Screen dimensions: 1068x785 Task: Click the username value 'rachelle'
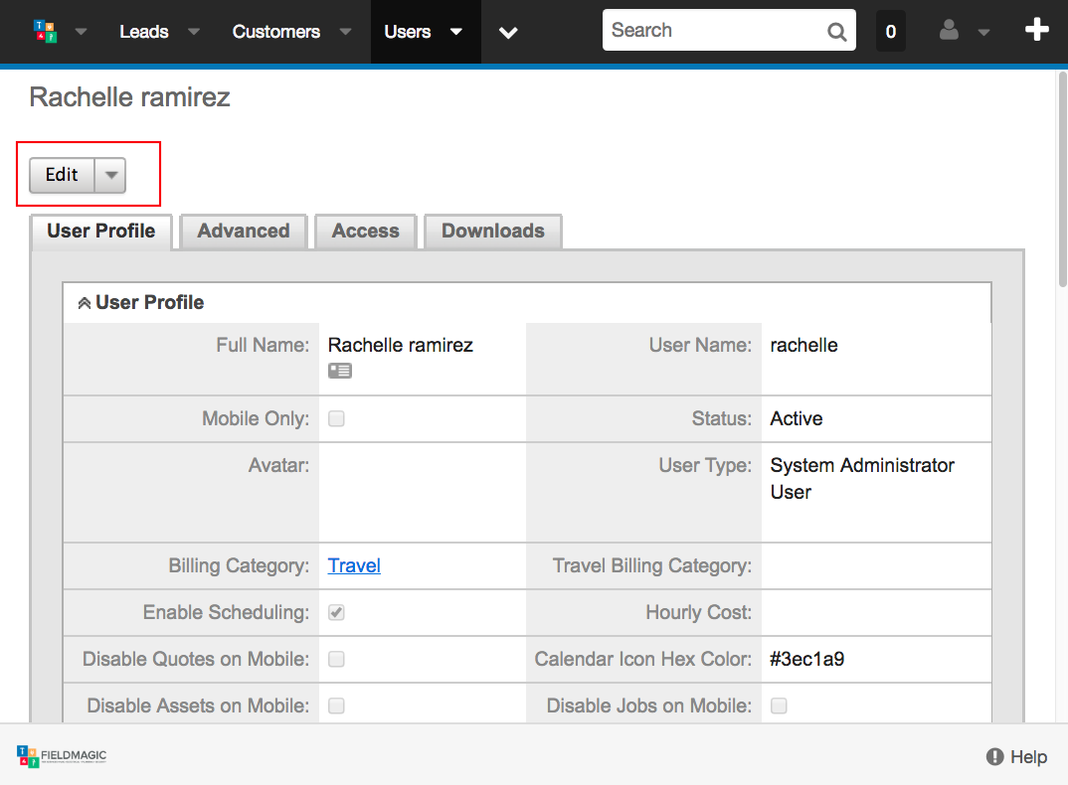tap(803, 345)
